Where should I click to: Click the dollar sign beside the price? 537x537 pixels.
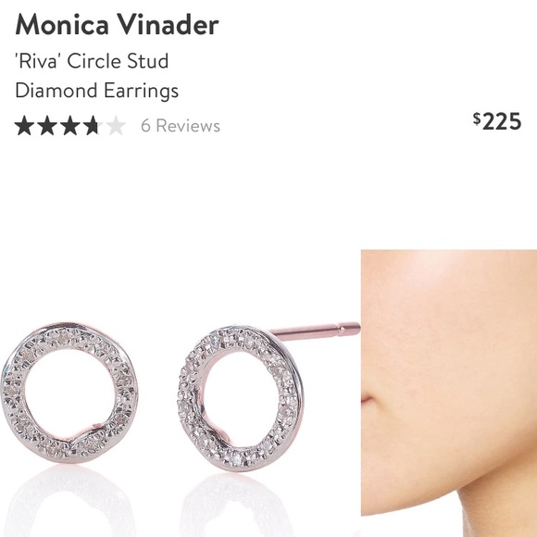click(x=477, y=119)
